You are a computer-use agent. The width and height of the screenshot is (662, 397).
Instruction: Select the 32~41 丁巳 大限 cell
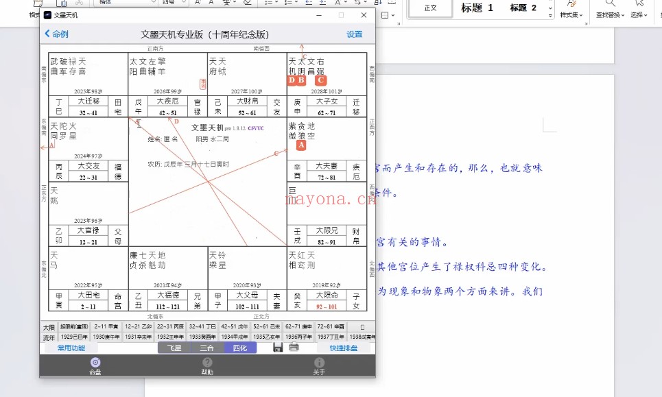tap(202, 327)
